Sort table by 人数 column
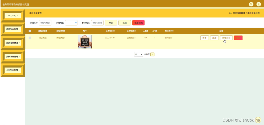The height and width of the screenshot is (125, 264). point(146,31)
